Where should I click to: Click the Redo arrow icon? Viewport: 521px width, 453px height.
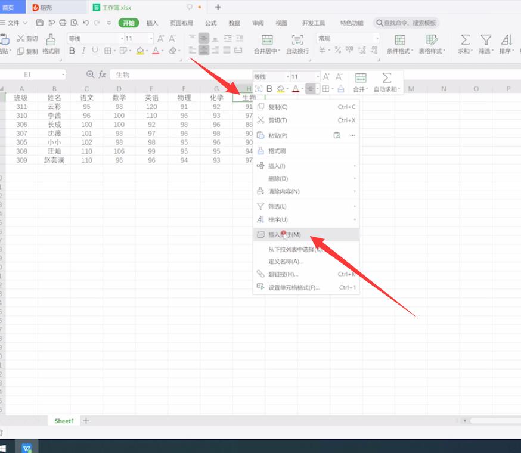click(x=97, y=23)
